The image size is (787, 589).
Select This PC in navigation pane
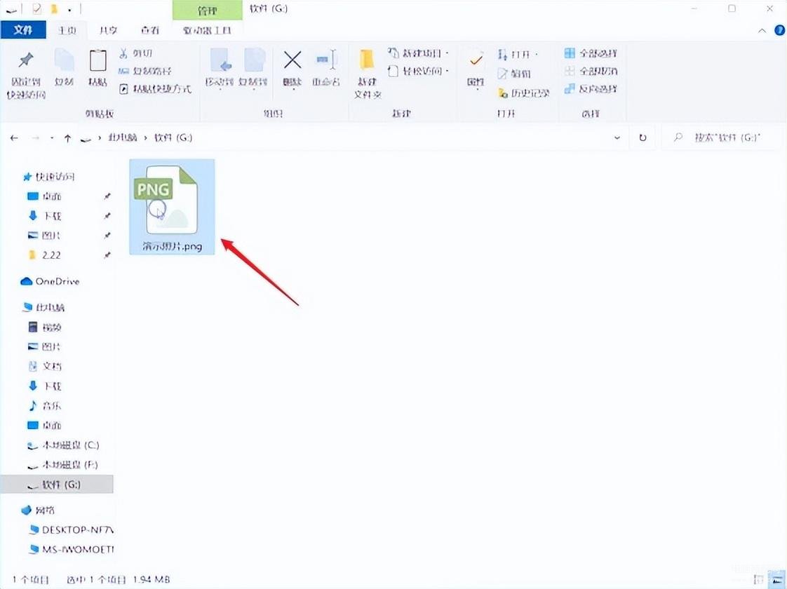44,308
